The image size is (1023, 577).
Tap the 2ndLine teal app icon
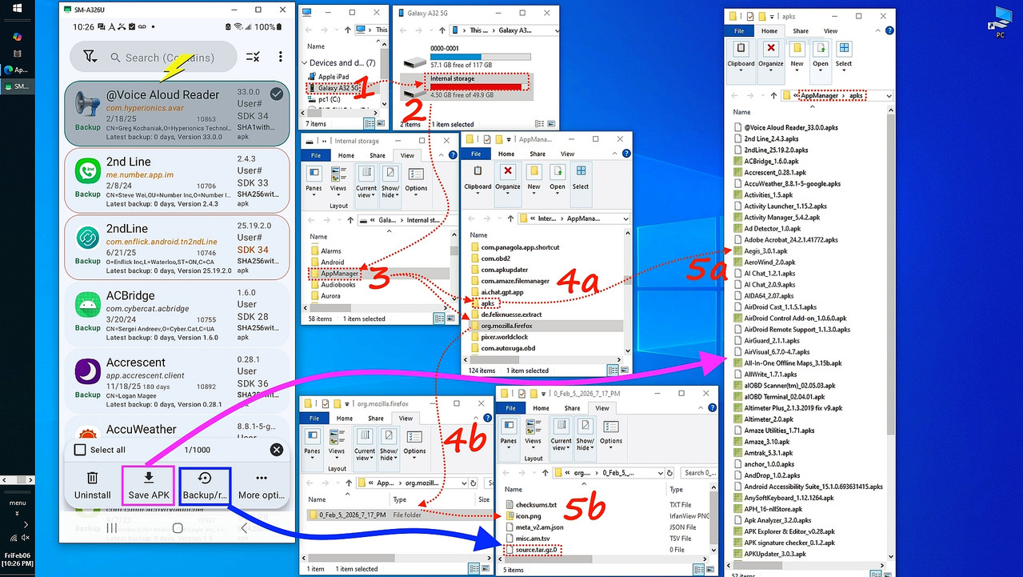click(87, 238)
